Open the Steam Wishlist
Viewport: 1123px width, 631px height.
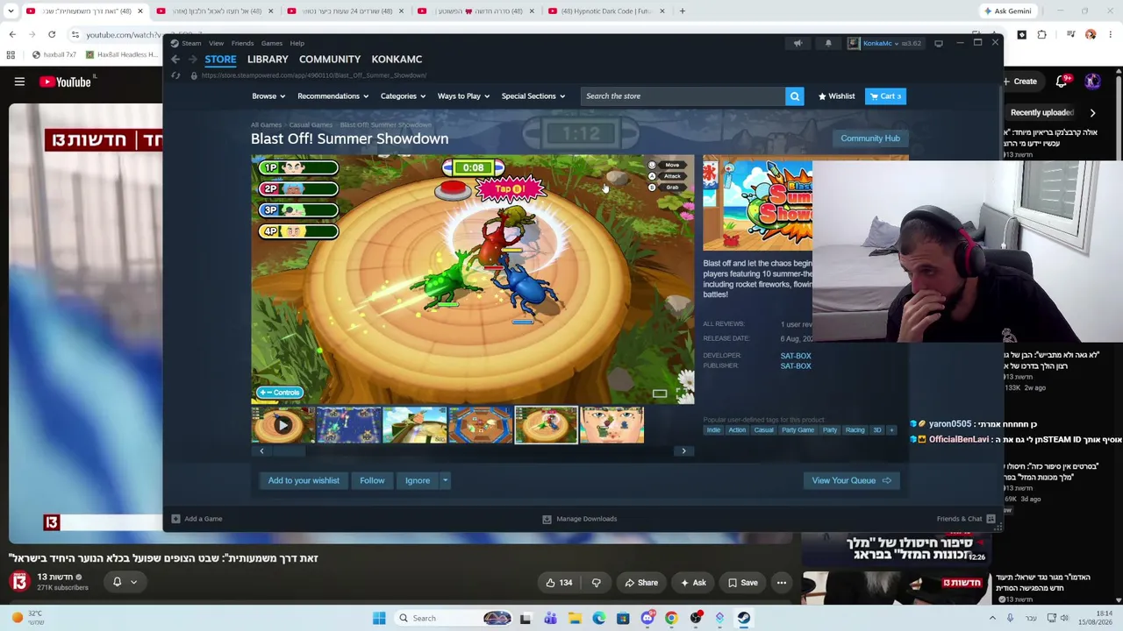click(x=836, y=96)
